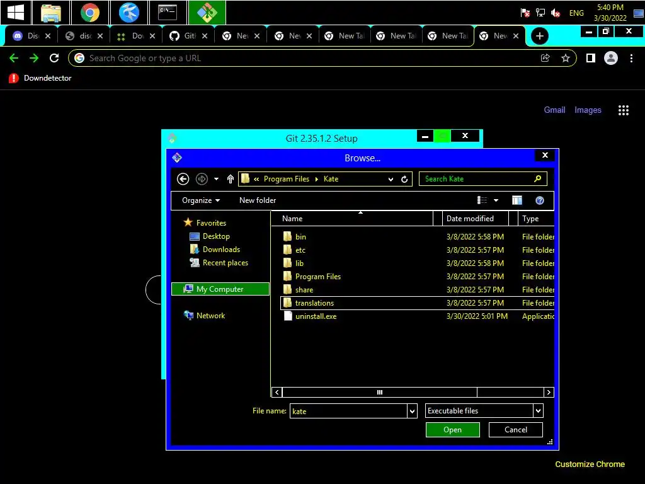Open the Chrome profile avatar

coord(611,58)
